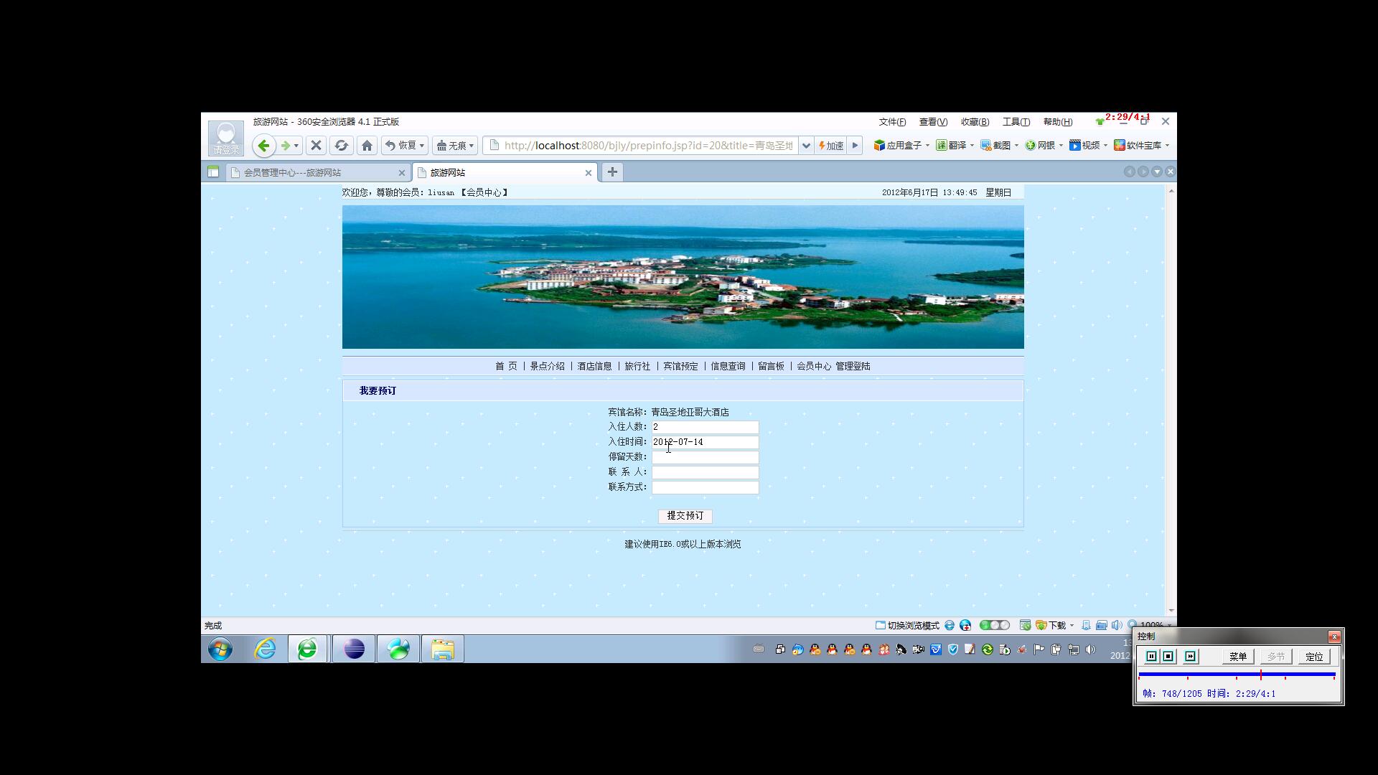Stop loading with the X toolbar button
1378x775 pixels.
click(x=316, y=146)
